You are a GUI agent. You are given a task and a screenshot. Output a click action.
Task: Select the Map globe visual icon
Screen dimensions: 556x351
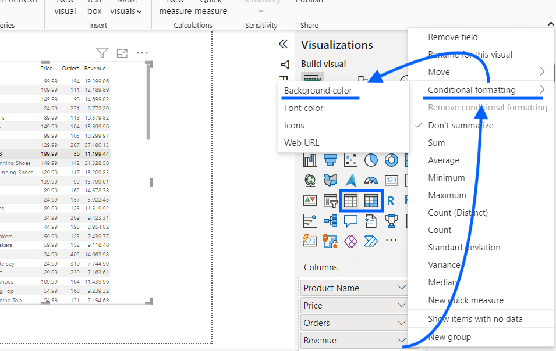pos(310,181)
